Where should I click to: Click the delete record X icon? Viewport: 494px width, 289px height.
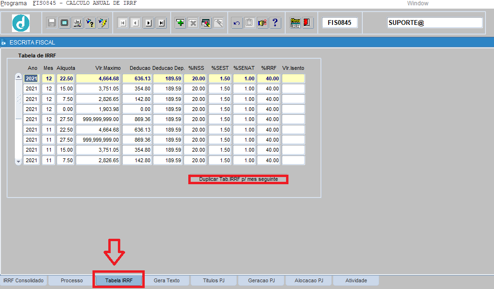[193, 23]
